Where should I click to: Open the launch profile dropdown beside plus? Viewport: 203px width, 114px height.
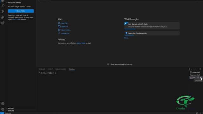click(191, 69)
